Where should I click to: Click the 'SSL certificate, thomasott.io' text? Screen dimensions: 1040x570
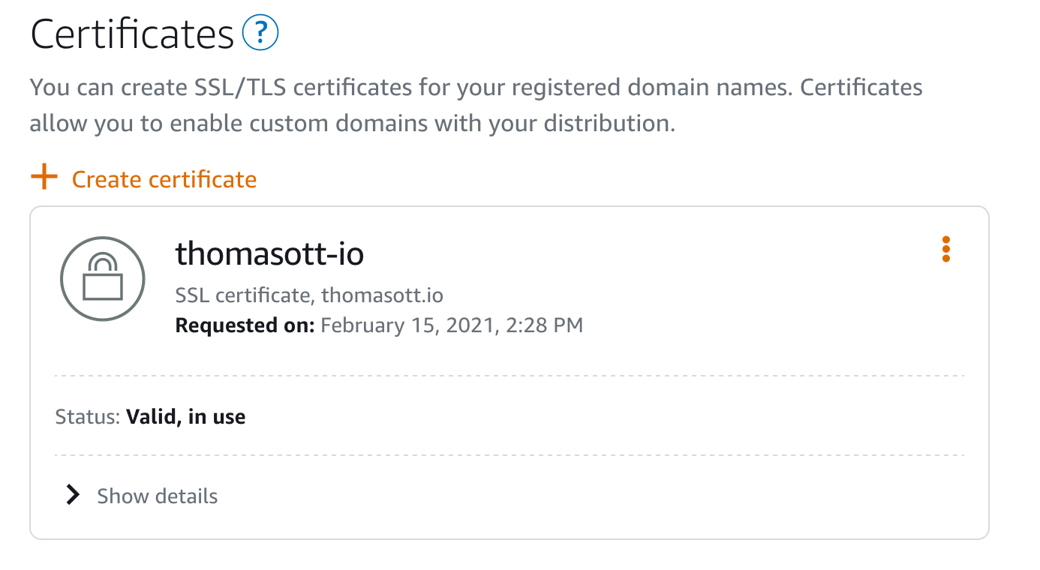[309, 295]
